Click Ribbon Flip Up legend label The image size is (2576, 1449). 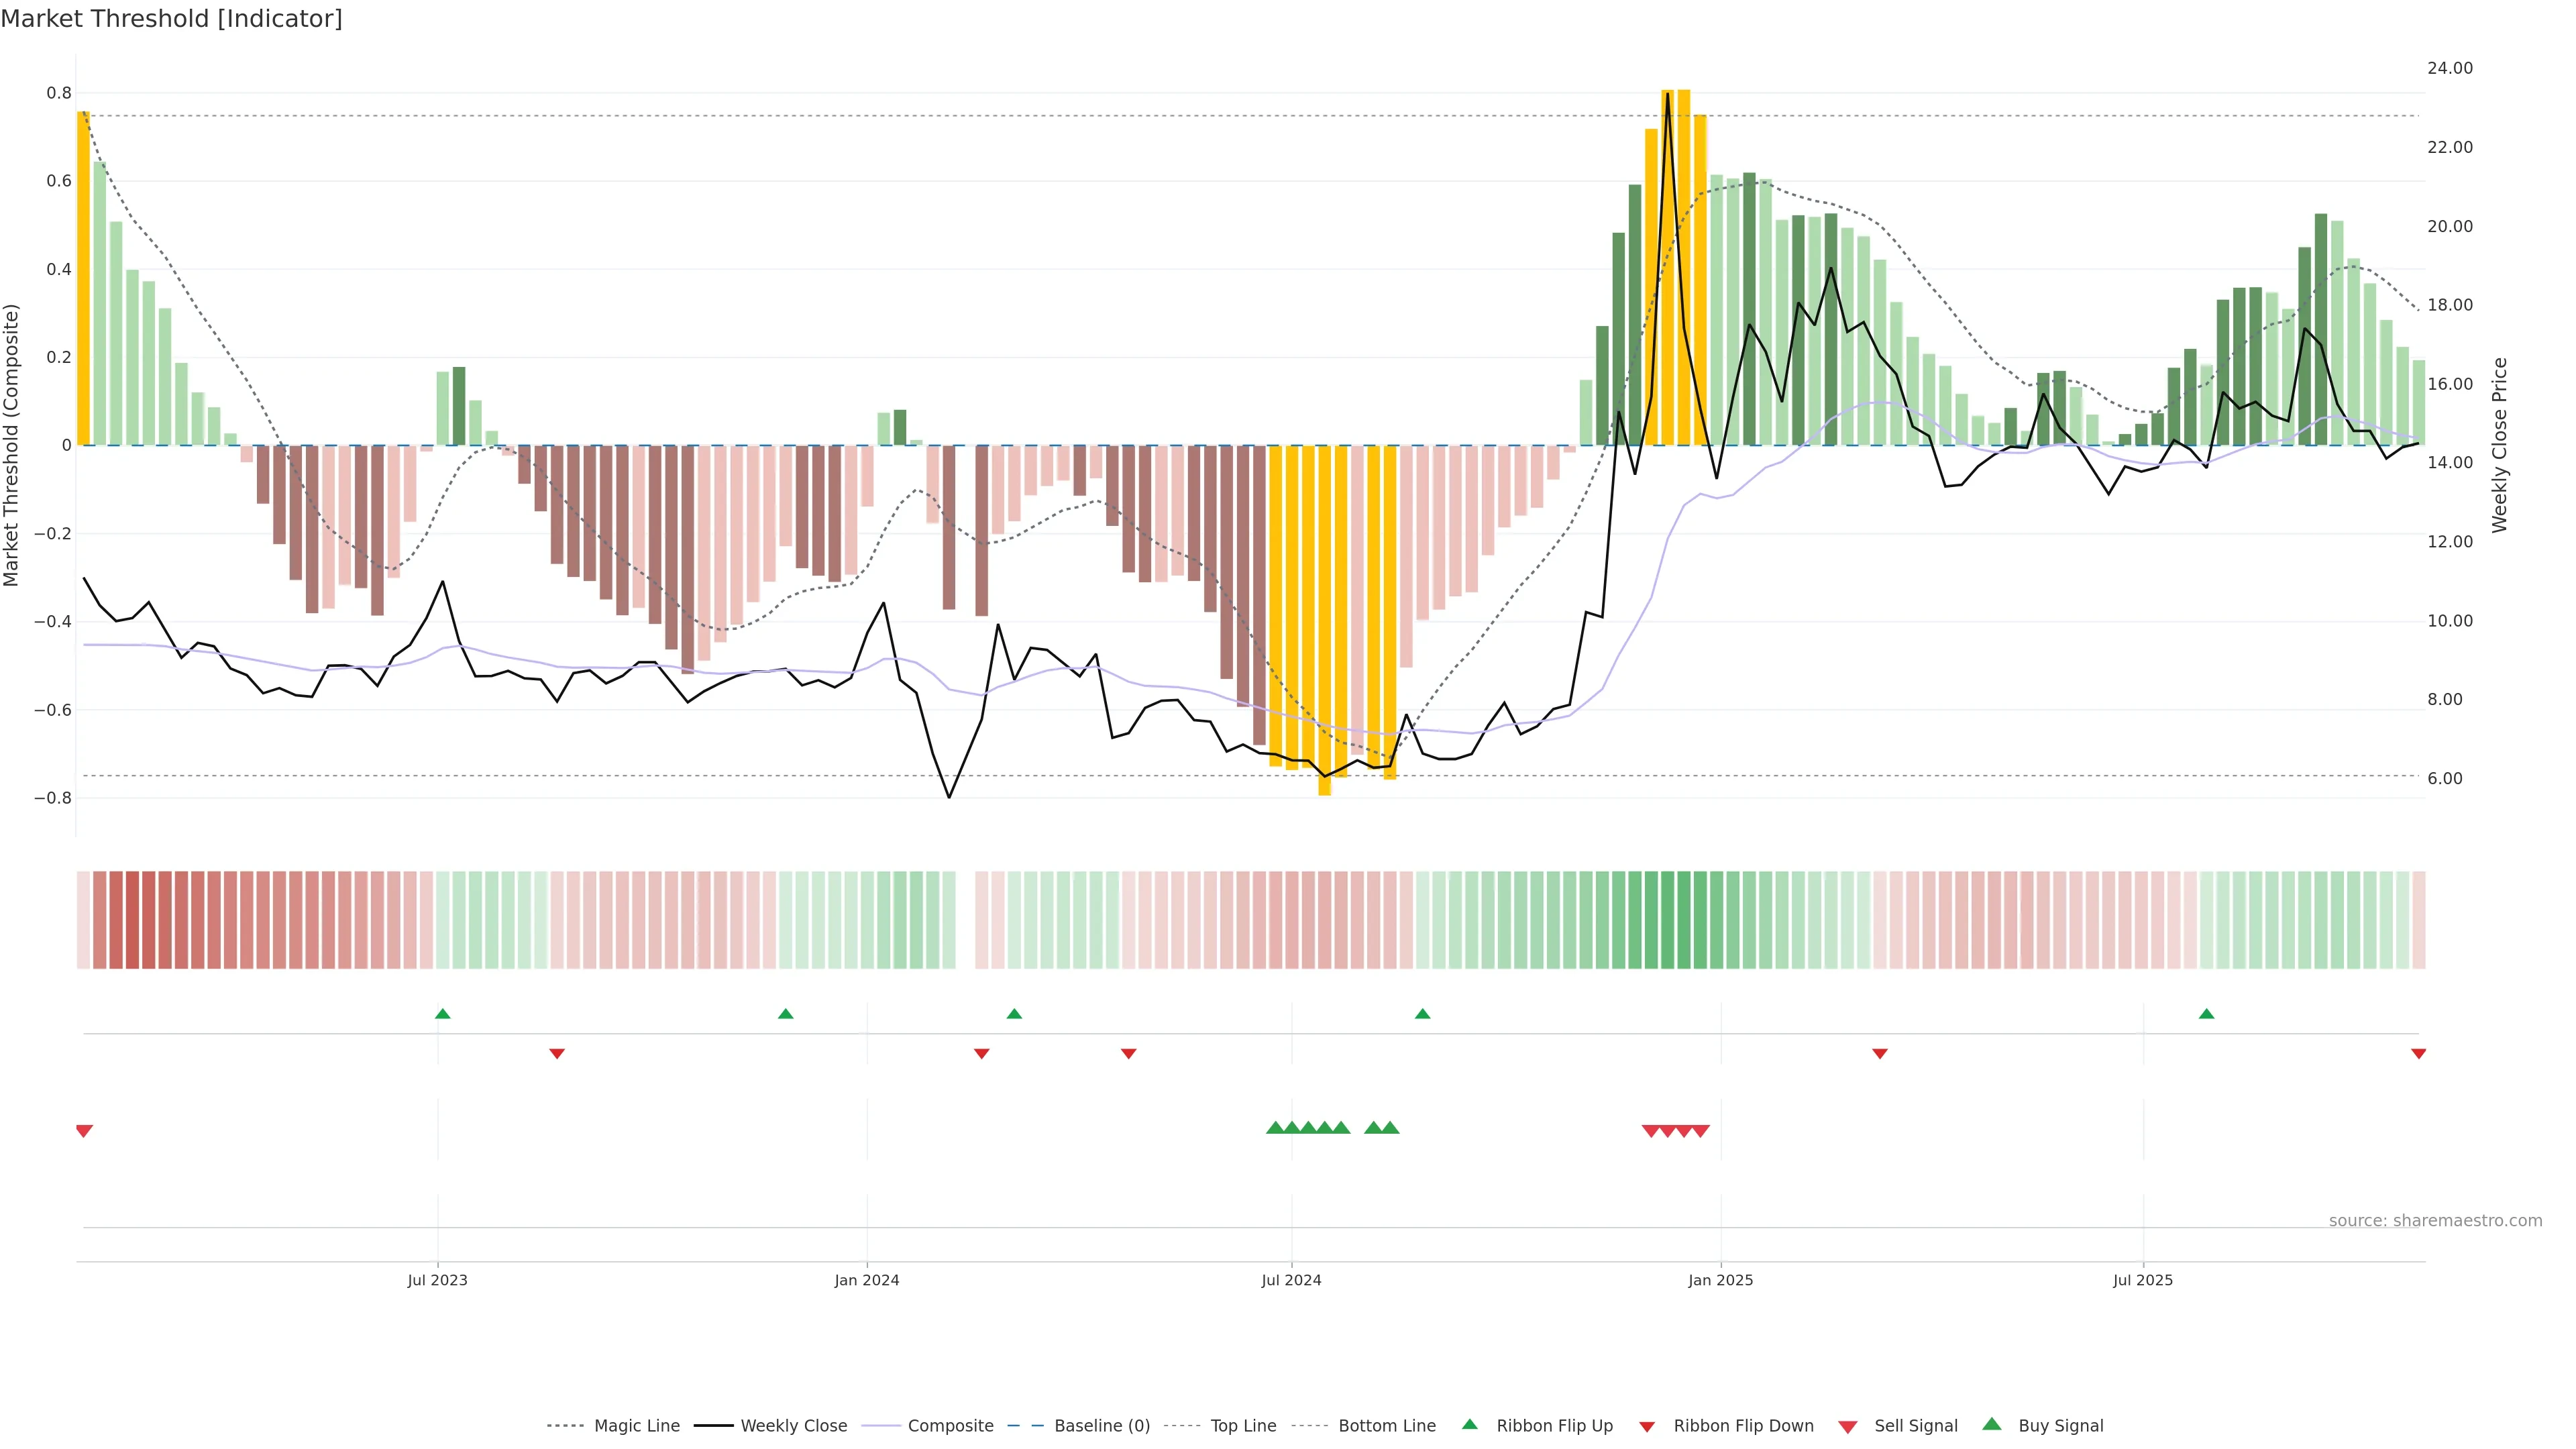point(1554,1426)
